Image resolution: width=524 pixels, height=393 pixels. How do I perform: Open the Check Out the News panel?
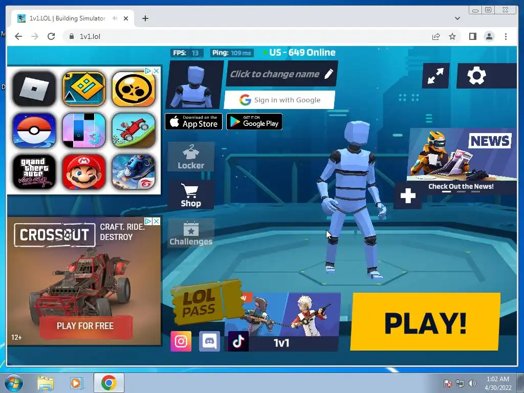tap(462, 161)
